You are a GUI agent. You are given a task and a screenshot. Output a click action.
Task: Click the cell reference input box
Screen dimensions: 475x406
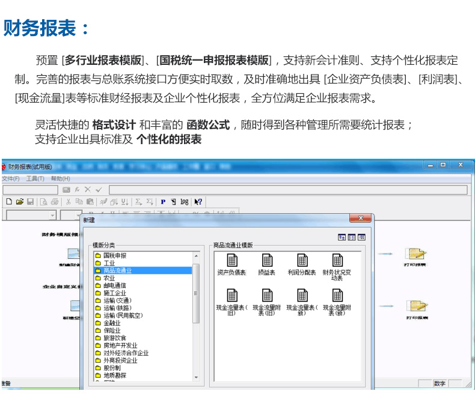[x=30, y=190]
